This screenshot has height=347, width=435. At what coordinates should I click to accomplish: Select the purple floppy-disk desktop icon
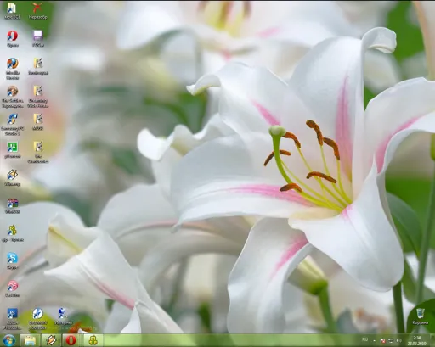[x=38, y=38]
